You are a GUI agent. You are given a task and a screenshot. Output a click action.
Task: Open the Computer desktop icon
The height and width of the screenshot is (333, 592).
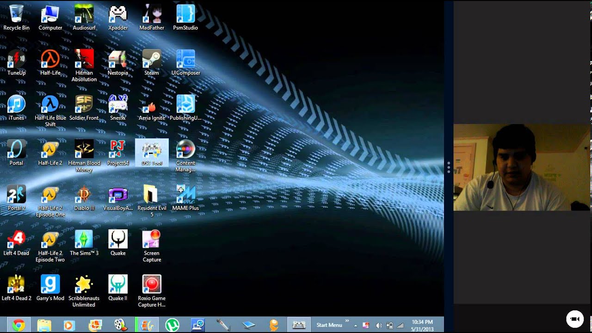[x=50, y=18]
